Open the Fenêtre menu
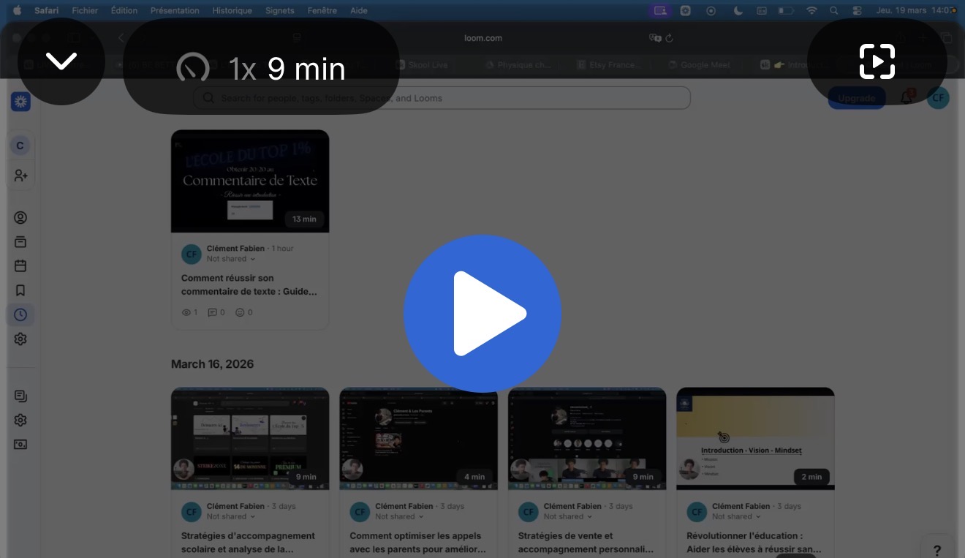This screenshot has height=558, width=965. (322, 10)
